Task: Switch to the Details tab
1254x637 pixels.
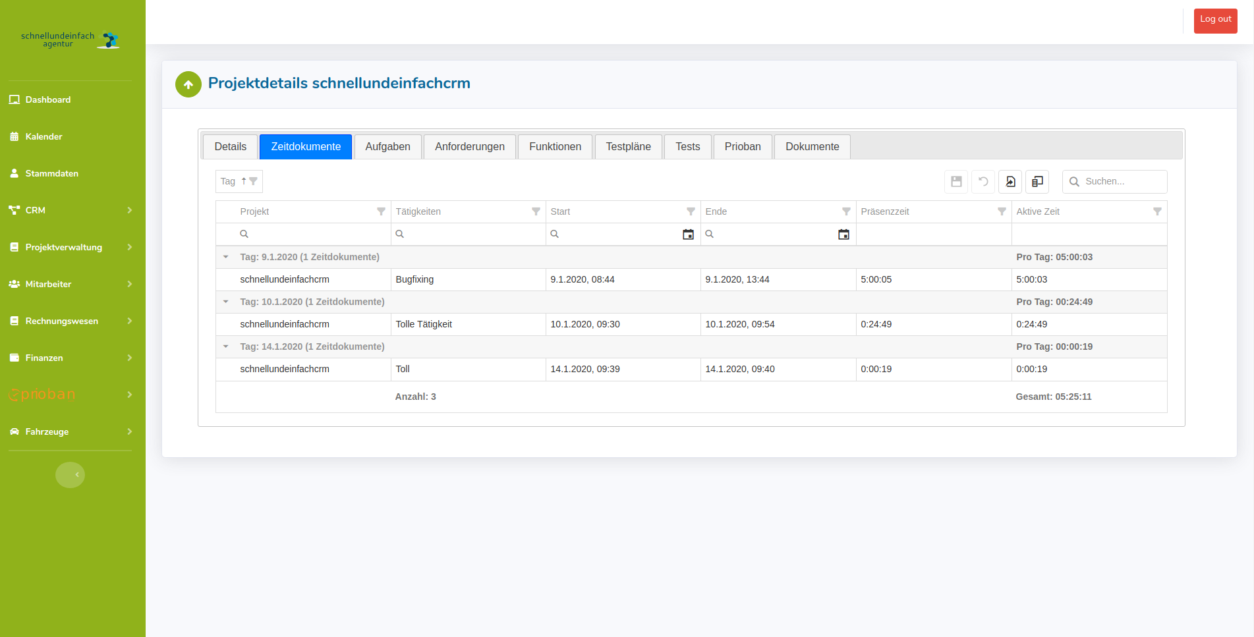Action: coord(231,147)
